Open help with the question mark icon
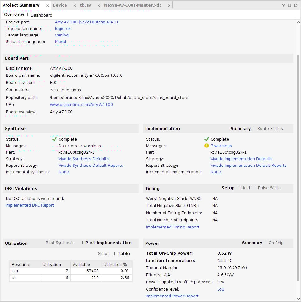Viewport: 302px width, 303px height. point(283,5)
